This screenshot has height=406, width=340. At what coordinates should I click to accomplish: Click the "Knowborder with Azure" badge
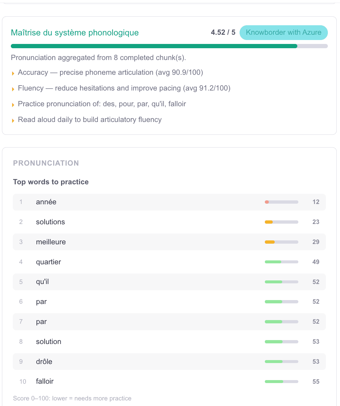(284, 32)
